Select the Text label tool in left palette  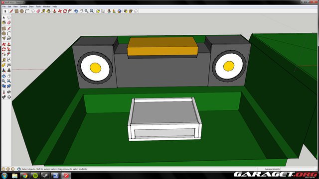tap(9, 65)
